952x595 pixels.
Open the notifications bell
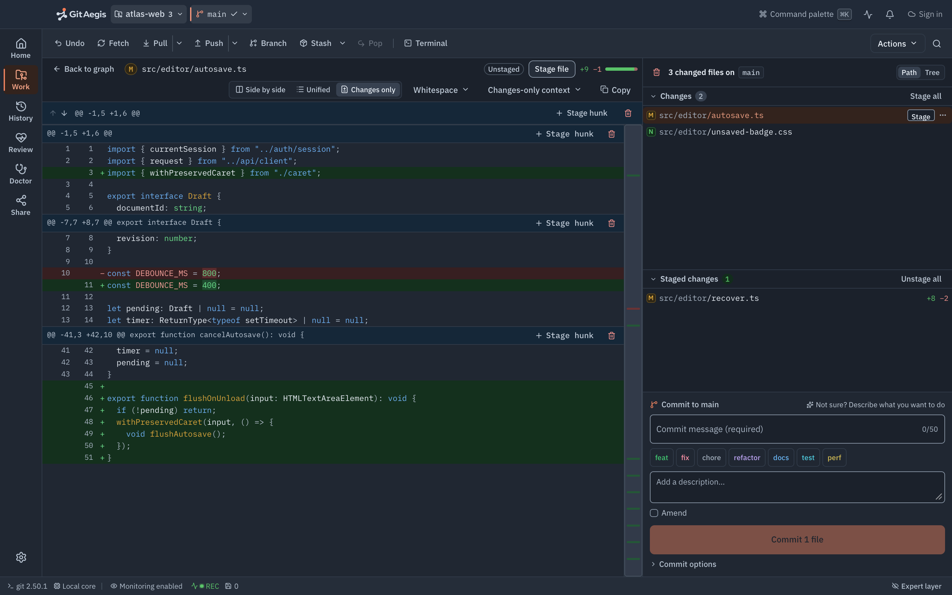tap(890, 15)
